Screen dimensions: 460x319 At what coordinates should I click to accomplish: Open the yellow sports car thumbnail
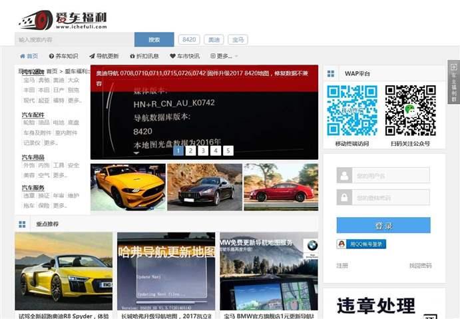coord(128,187)
